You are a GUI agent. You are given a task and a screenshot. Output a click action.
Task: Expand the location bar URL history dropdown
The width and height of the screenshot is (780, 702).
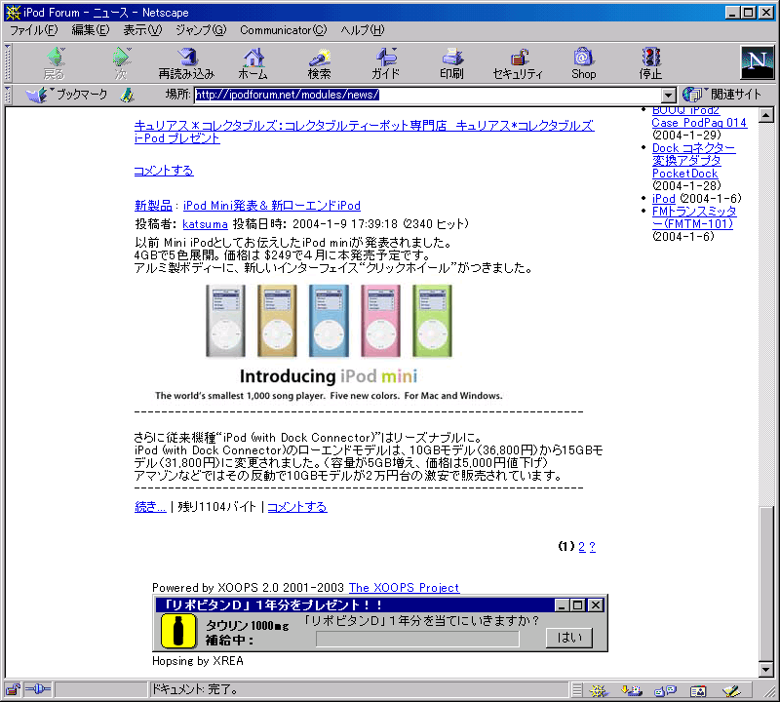[668, 95]
